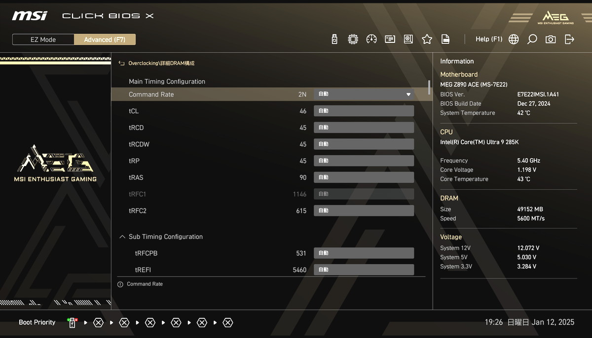Viewport: 592px width, 338px height.
Task: Click the back arrow icon beside Overclocking breadcrumb
Action: 121,64
